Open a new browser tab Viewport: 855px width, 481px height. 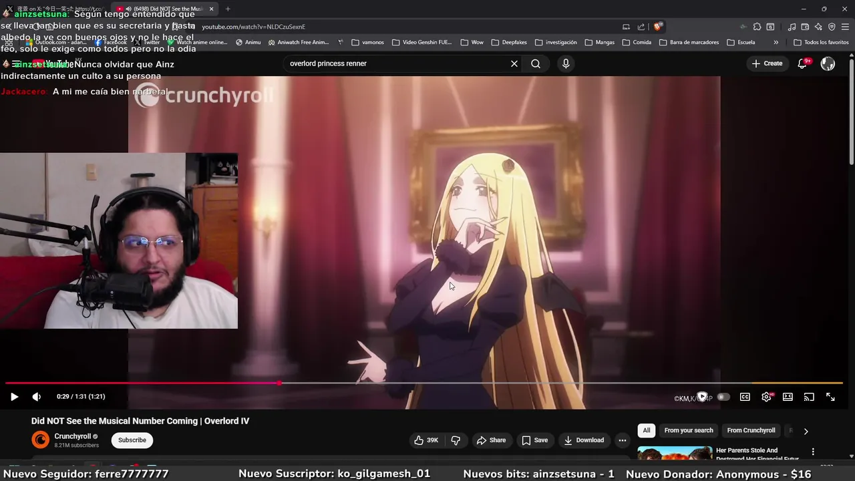coord(228,9)
